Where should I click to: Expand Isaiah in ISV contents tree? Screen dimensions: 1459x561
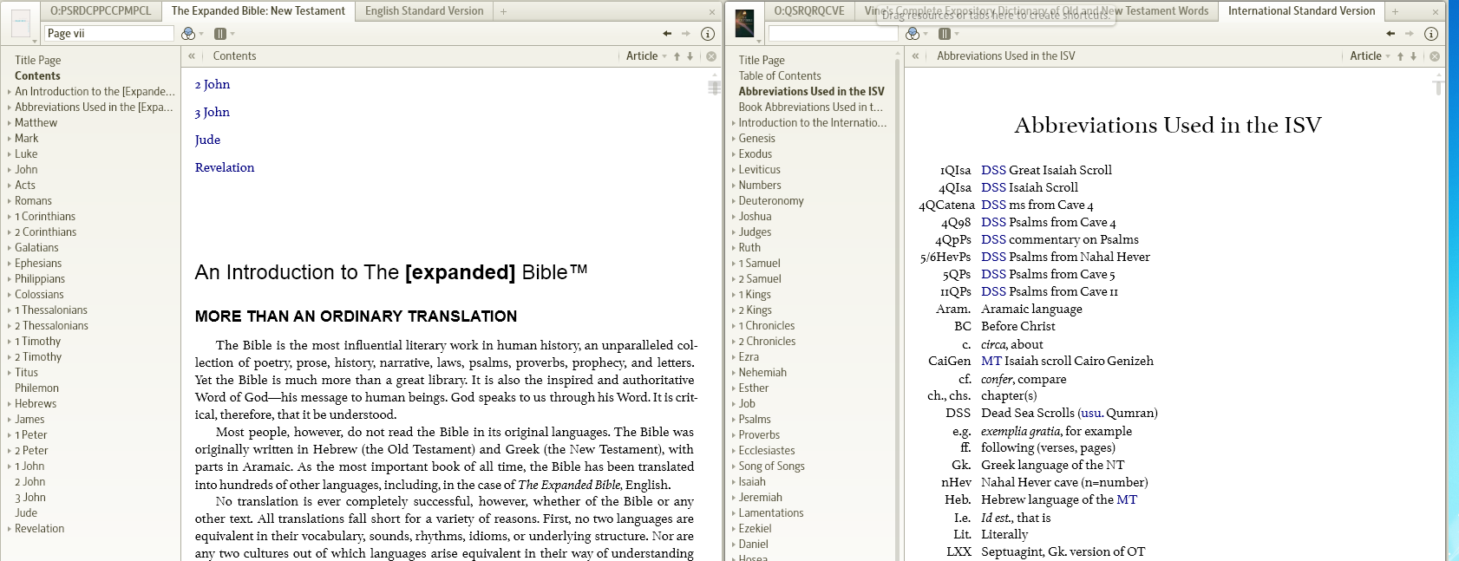733,482
